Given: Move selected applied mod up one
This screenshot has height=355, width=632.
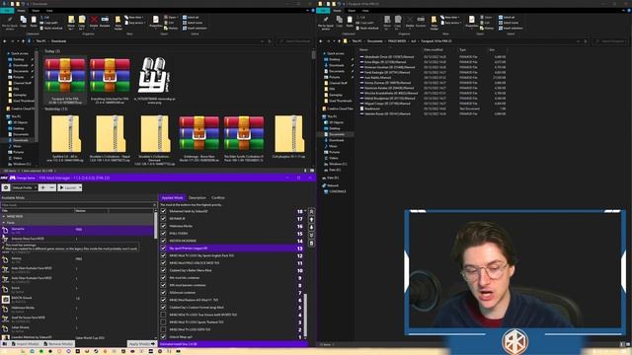Looking at the screenshot, I should click(x=311, y=219).
